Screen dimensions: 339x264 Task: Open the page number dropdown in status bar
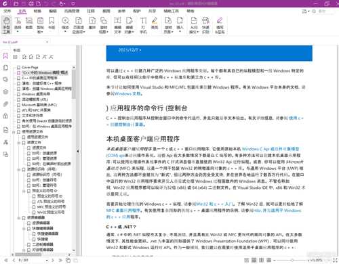(x=47, y=261)
